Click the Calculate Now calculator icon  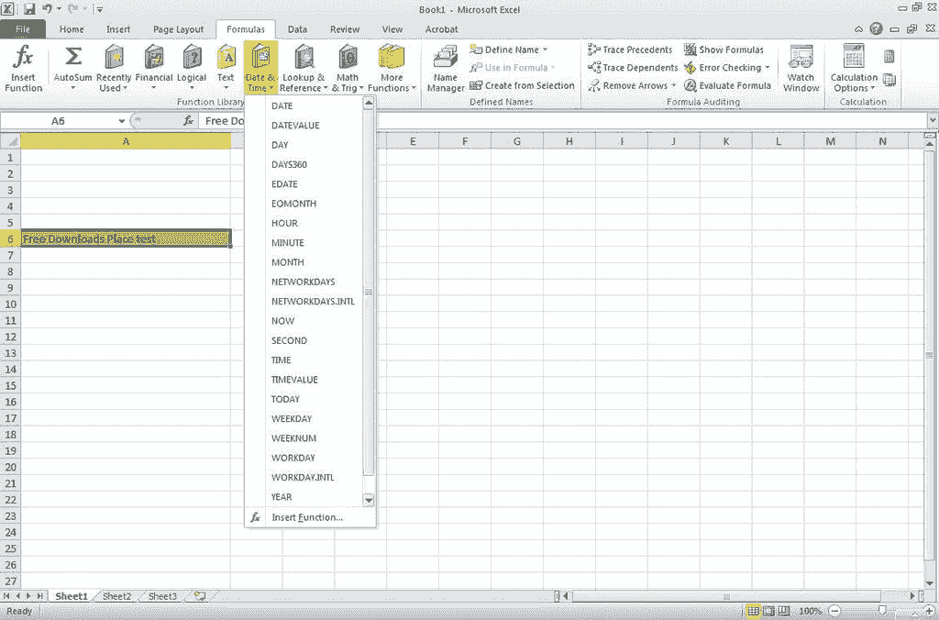click(889, 56)
